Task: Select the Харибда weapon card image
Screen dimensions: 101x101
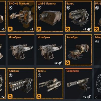Action: point(79,51)
